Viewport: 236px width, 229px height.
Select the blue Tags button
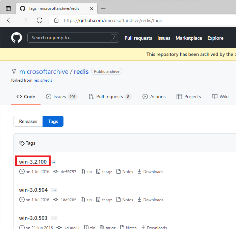tap(53, 121)
